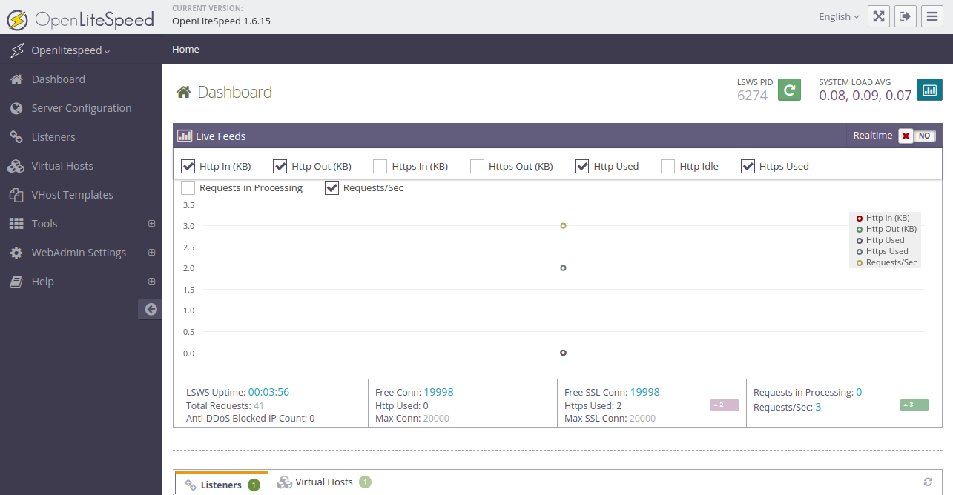This screenshot has width=953, height=495.
Task: Click the Https Used data point at 2.0
Action: [564, 268]
